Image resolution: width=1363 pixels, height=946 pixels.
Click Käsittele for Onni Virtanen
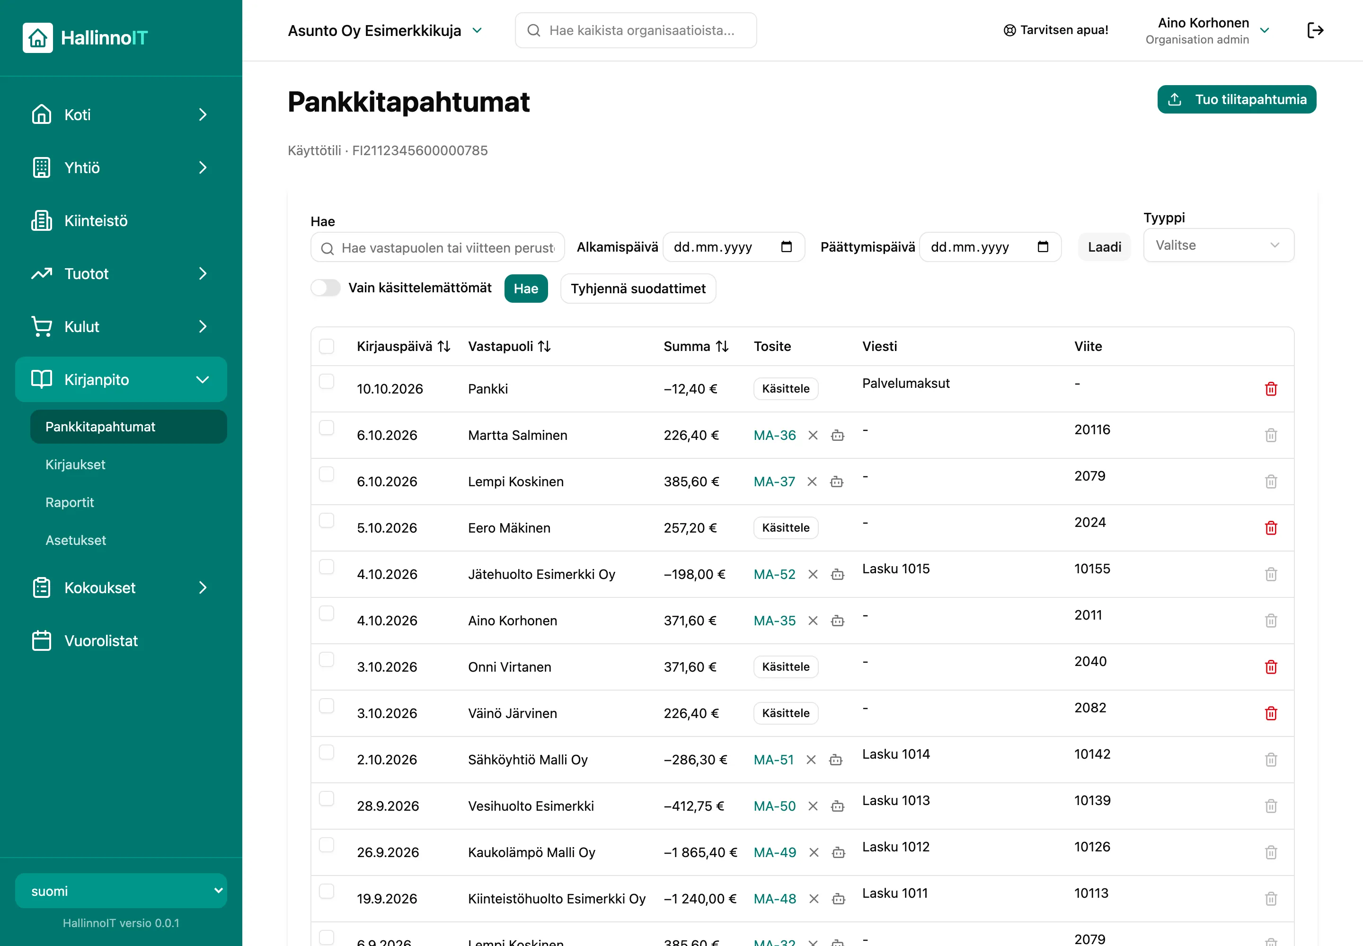pyautogui.click(x=785, y=667)
